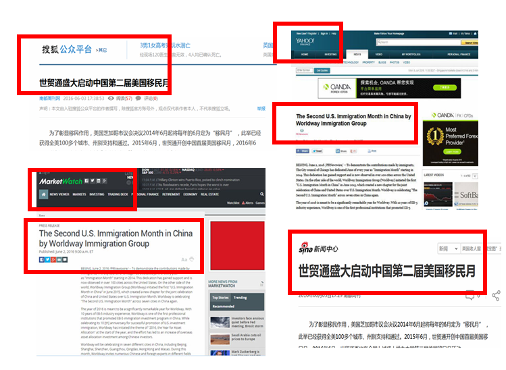
Task: Select Yahoo Finance News tab
Action: (x=357, y=54)
